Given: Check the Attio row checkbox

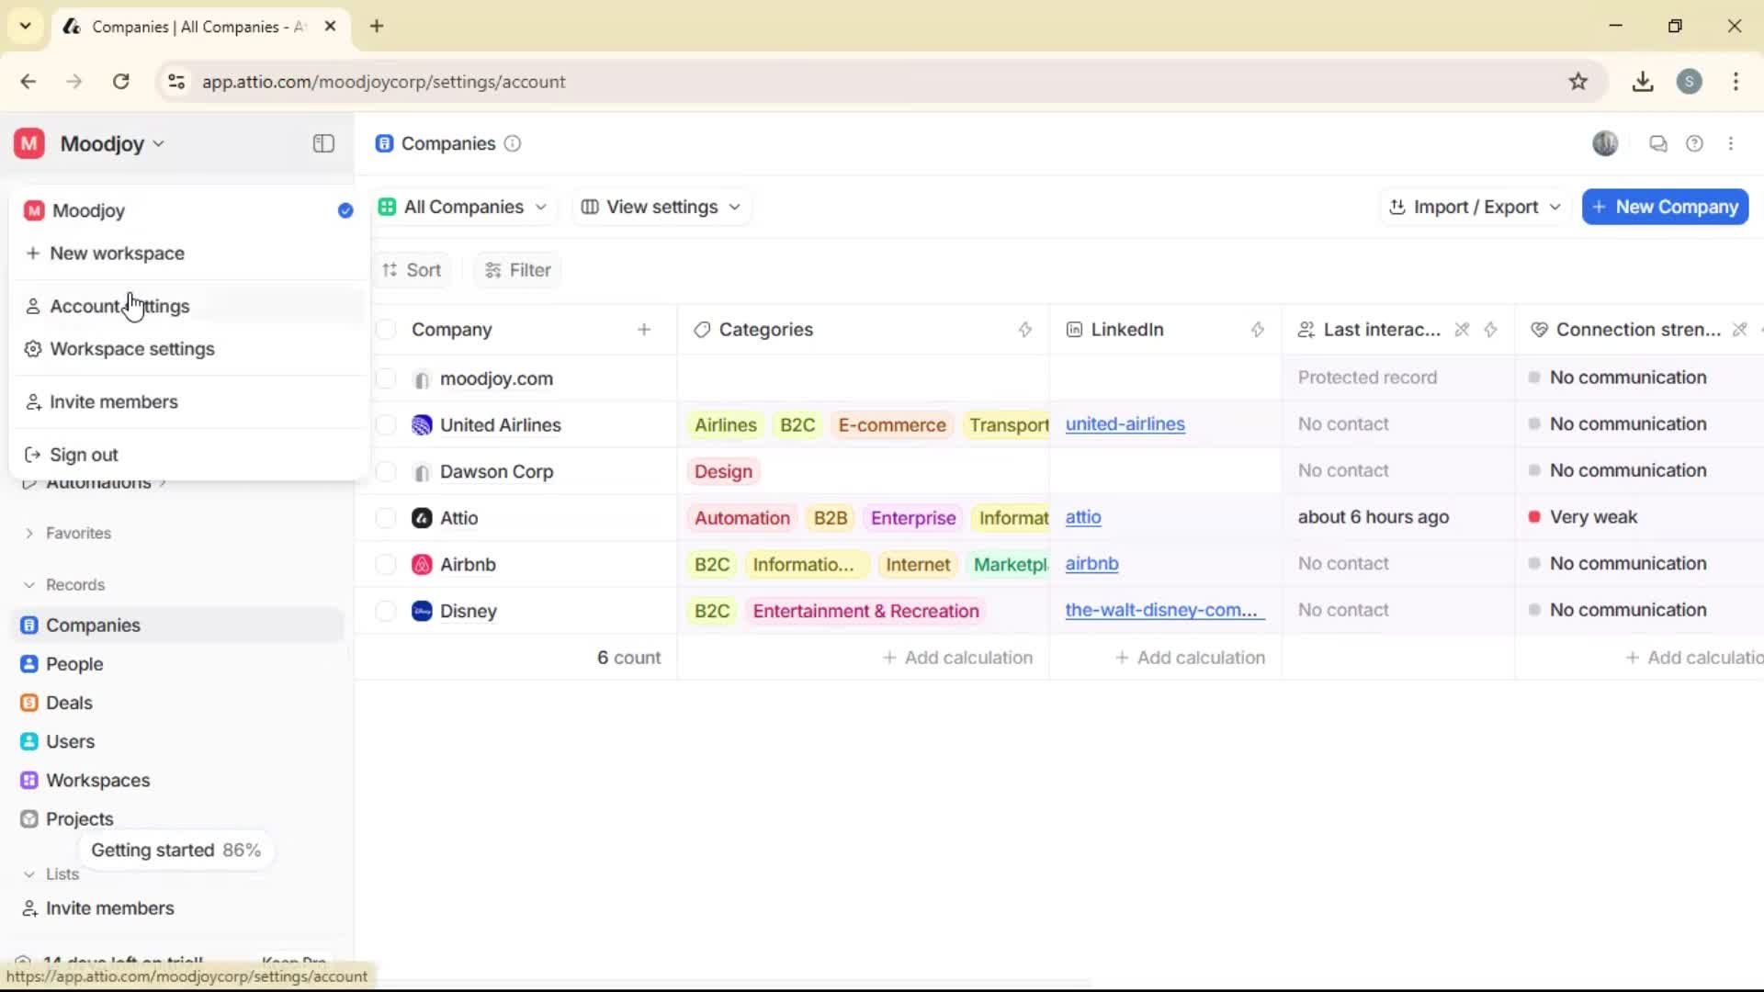Looking at the screenshot, I should pos(386,518).
